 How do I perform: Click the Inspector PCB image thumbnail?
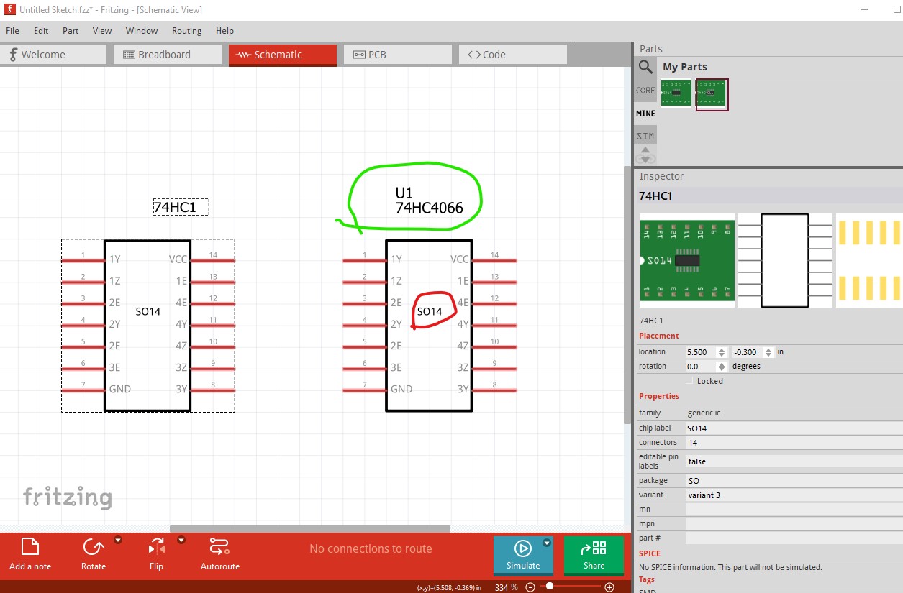pos(868,260)
